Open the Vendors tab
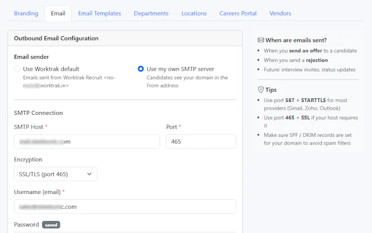This screenshot has height=233, width=372. (x=280, y=13)
